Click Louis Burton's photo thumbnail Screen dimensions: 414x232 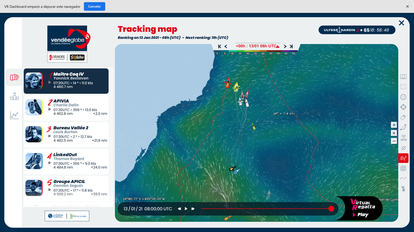pyautogui.click(x=34, y=134)
